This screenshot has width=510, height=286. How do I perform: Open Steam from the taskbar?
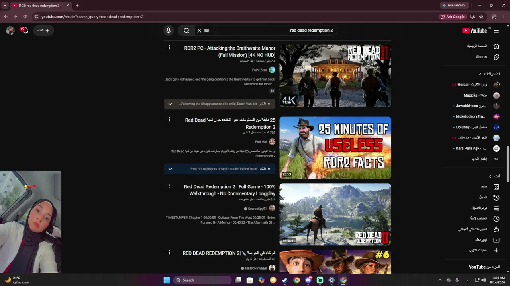284,280
